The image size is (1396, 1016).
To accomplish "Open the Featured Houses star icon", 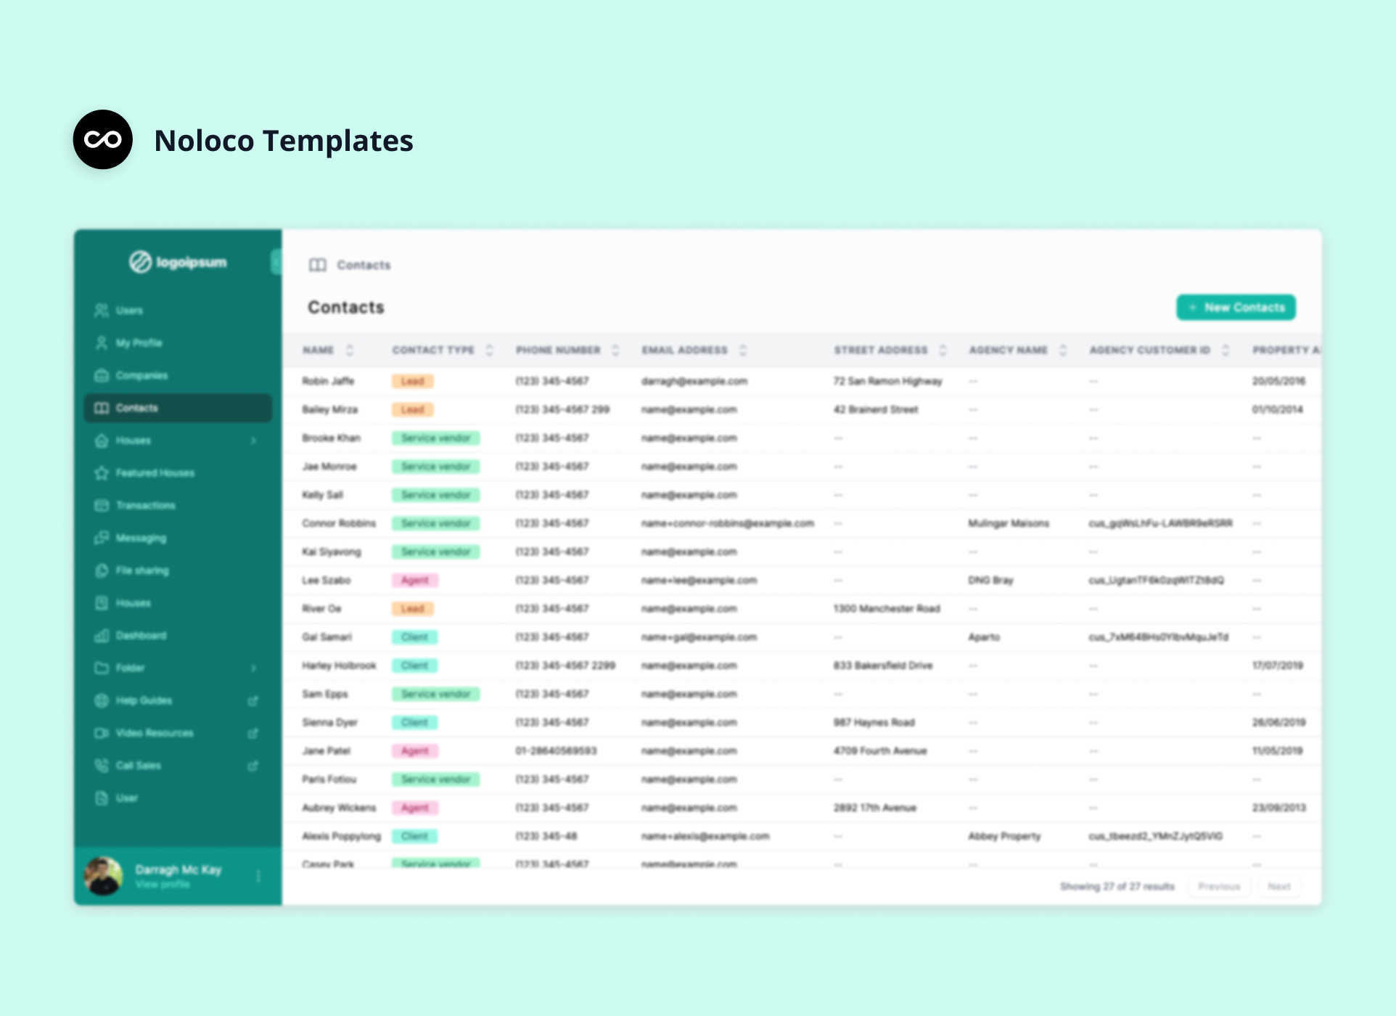I will [102, 472].
